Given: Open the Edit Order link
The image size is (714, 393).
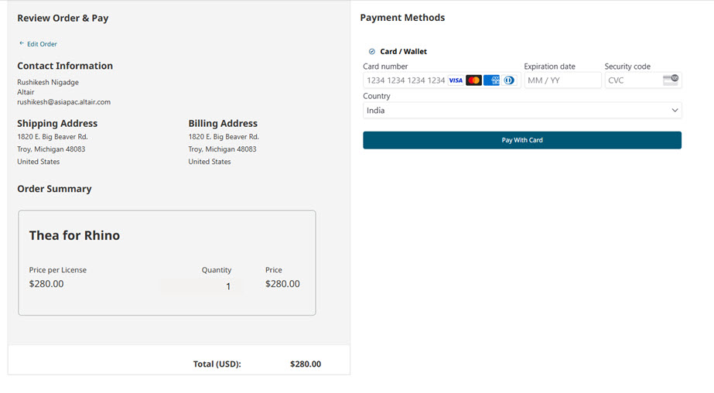Looking at the screenshot, I should coord(42,44).
